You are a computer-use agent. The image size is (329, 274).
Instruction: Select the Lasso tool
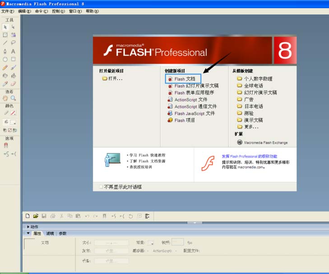[13, 43]
